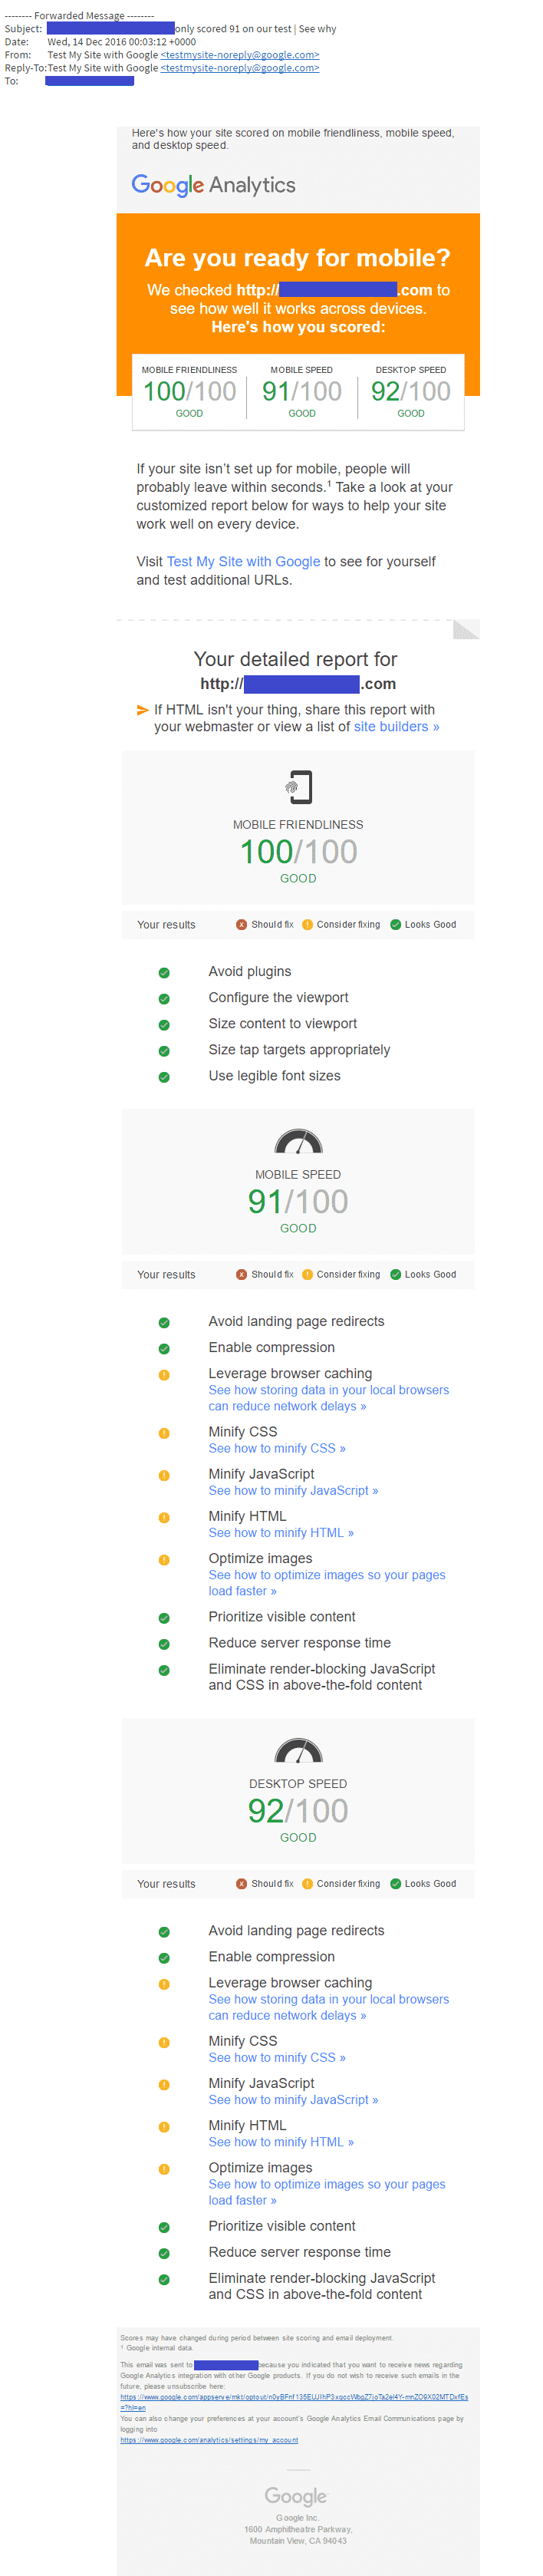Open the Reply-To testmysite-noreply@google.com address link

click(240, 68)
